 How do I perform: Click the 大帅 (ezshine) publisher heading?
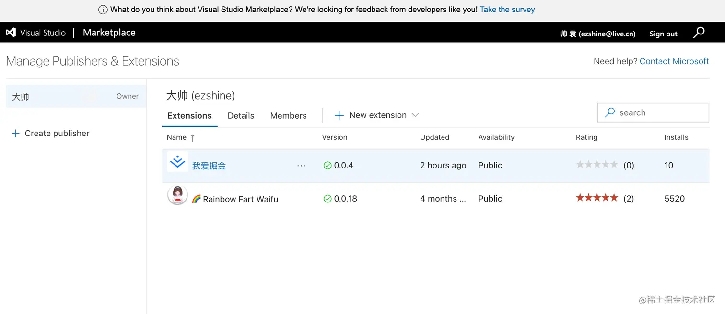pos(200,96)
